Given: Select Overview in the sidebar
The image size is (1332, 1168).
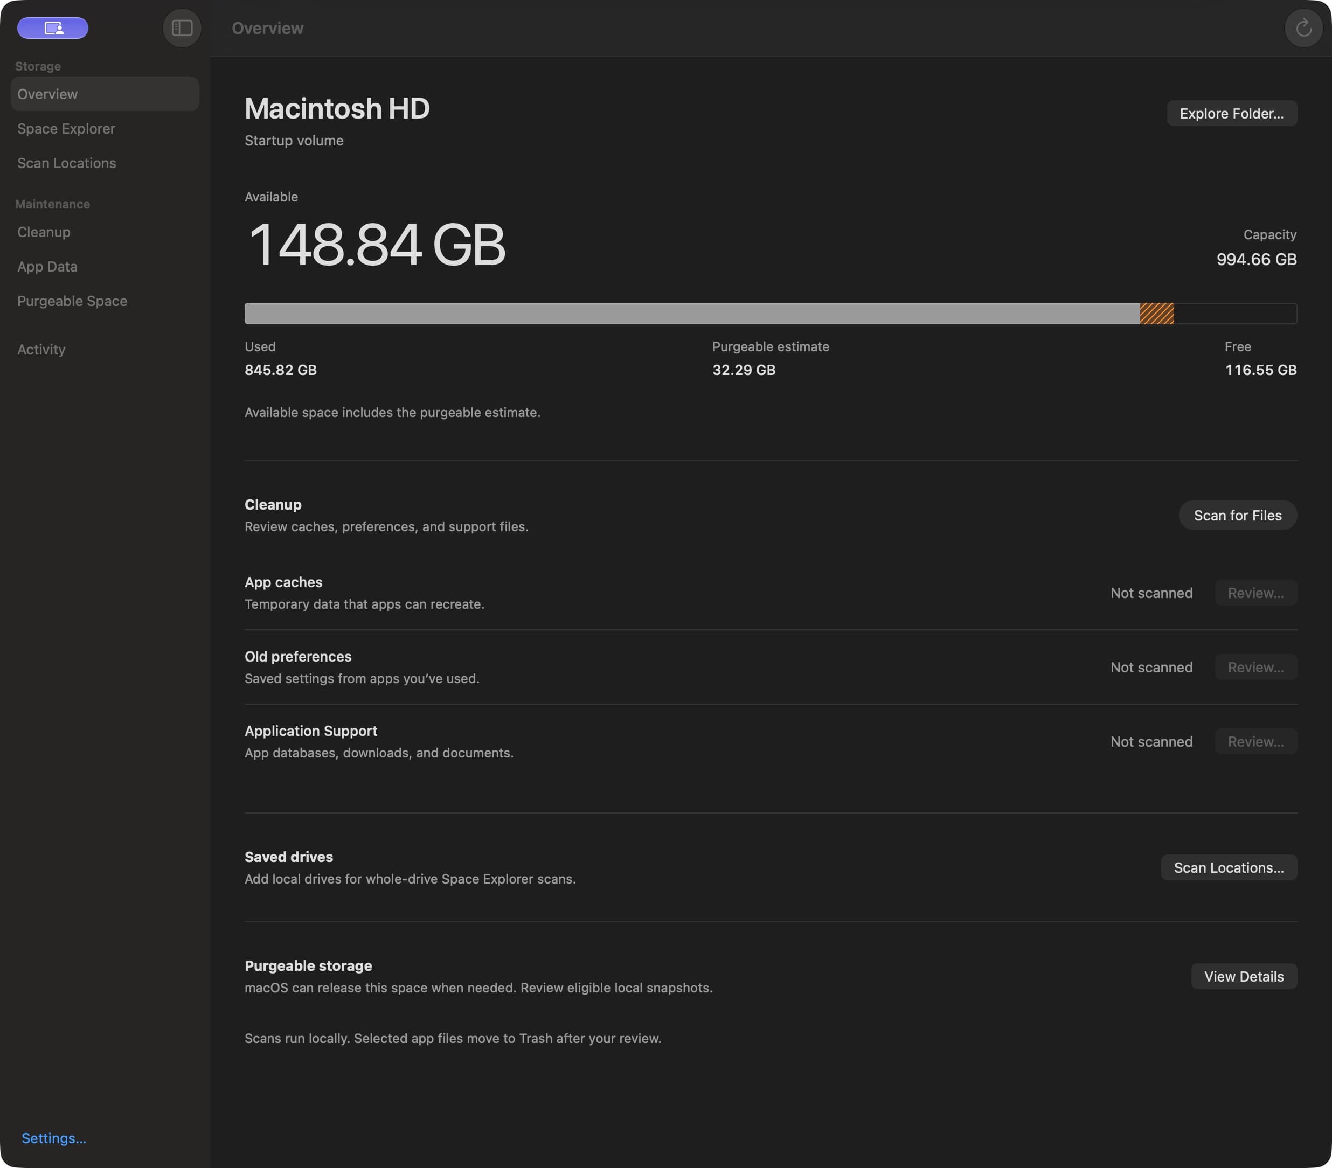Looking at the screenshot, I should pos(105,94).
